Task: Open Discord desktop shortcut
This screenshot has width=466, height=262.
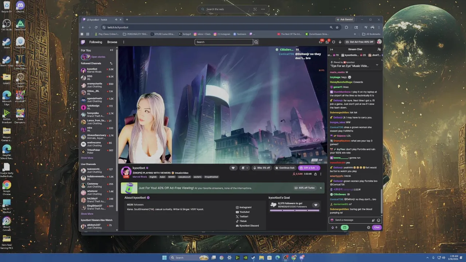Action: click(x=20, y=7)
